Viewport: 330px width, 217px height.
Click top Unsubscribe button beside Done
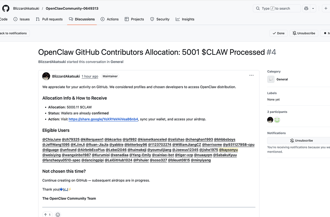tap(304, 33)
